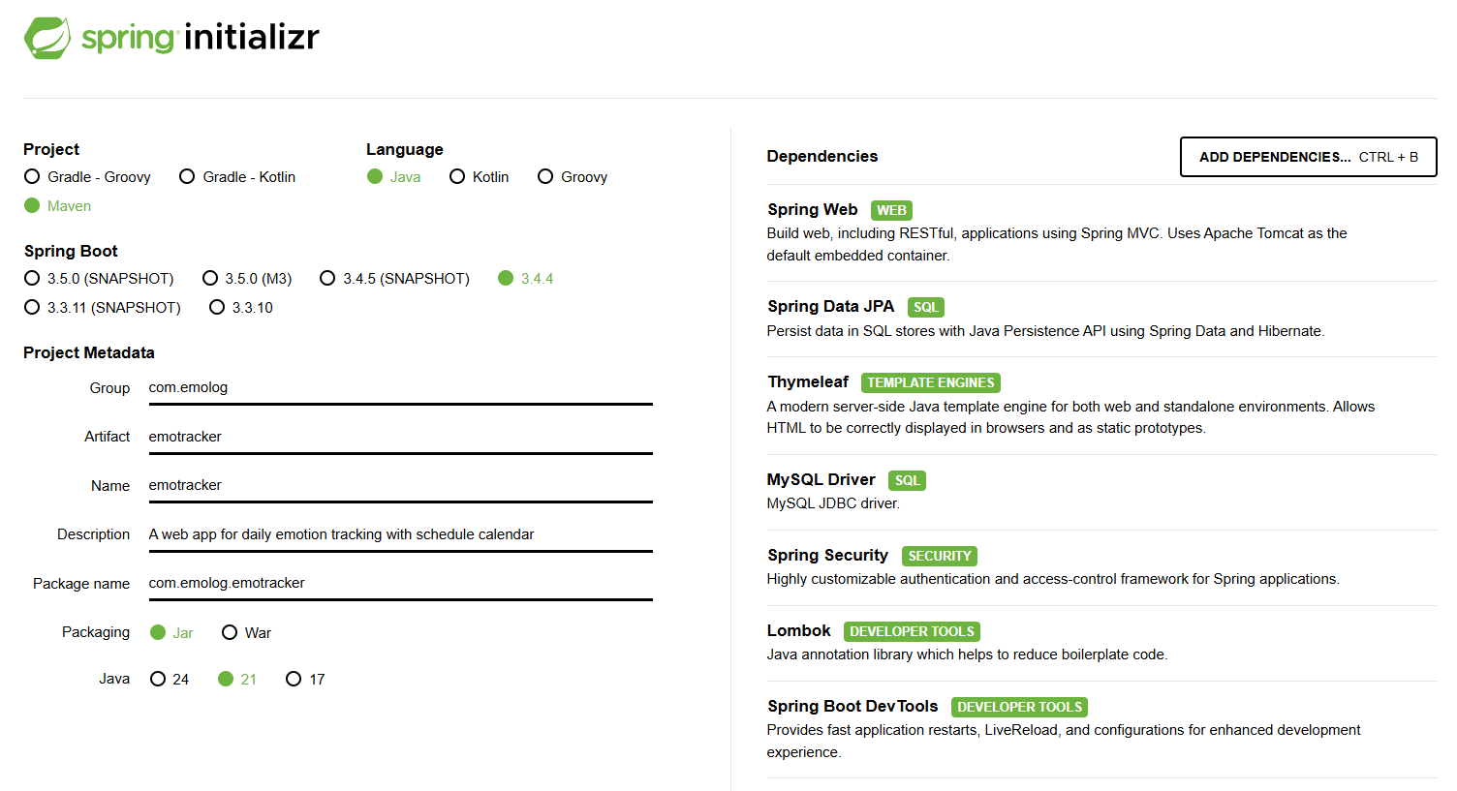Choose Maven as the project type
This screenshot has height=791, width=1457.
(x=58, y=206)
